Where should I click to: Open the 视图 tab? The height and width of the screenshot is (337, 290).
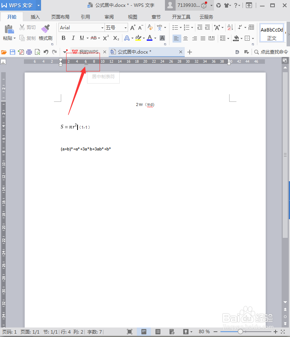tap(132, 17)
